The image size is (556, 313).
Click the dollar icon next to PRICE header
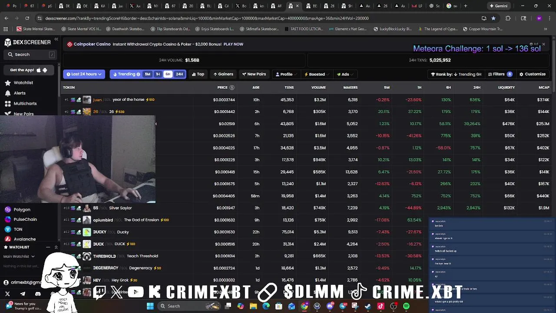[x=232, y=87]
